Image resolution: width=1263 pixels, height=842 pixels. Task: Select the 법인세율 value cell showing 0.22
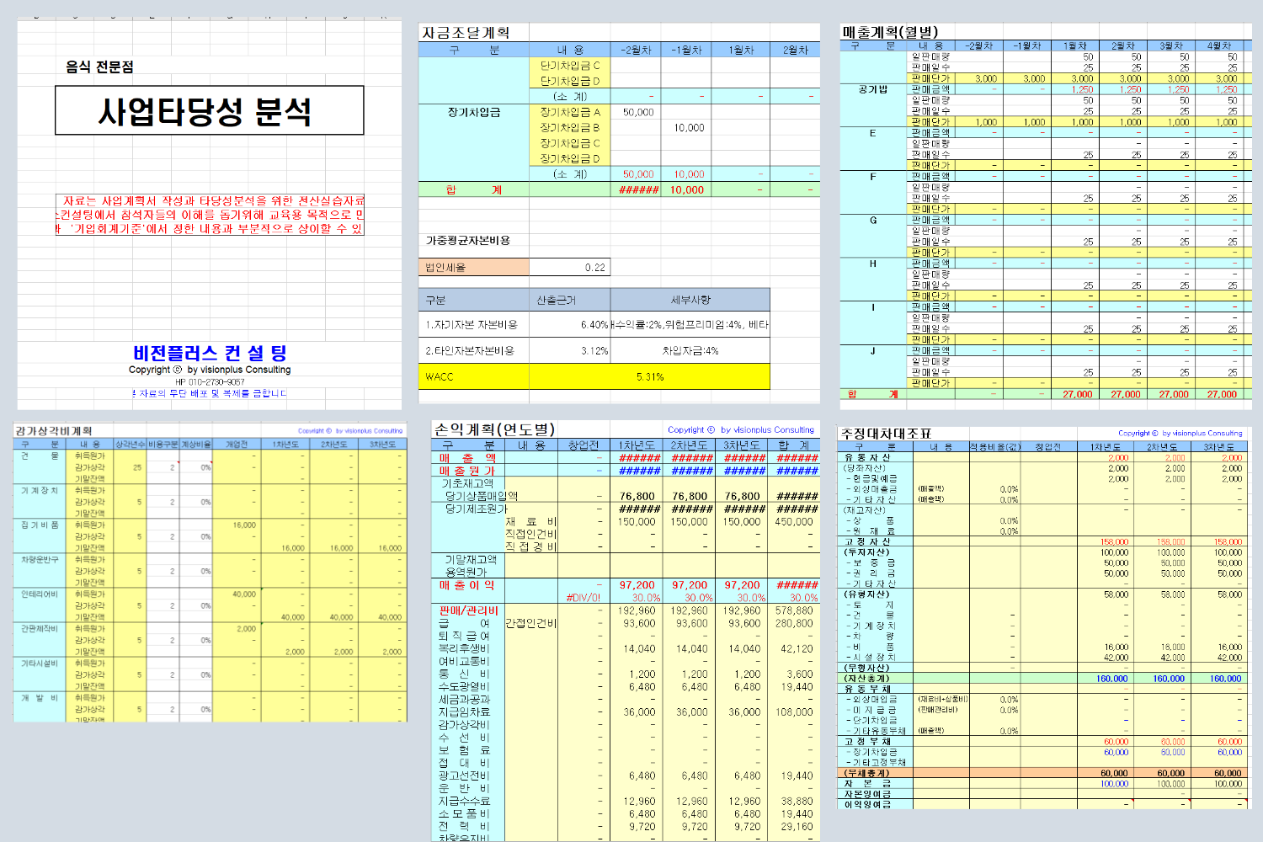(569, 268)
